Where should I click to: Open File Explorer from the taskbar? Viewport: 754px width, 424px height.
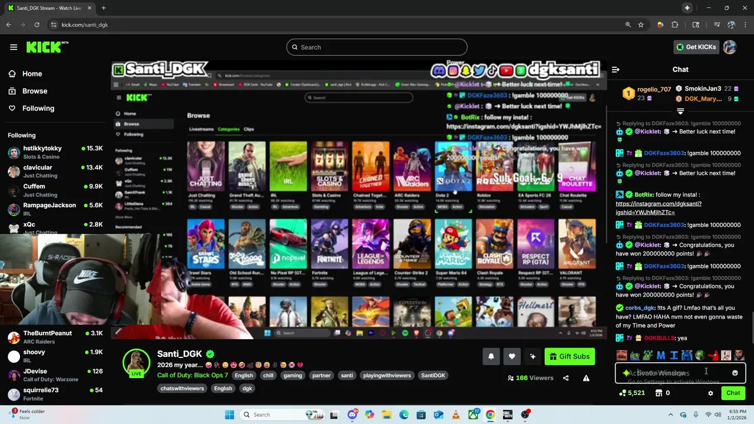[386, 415]
